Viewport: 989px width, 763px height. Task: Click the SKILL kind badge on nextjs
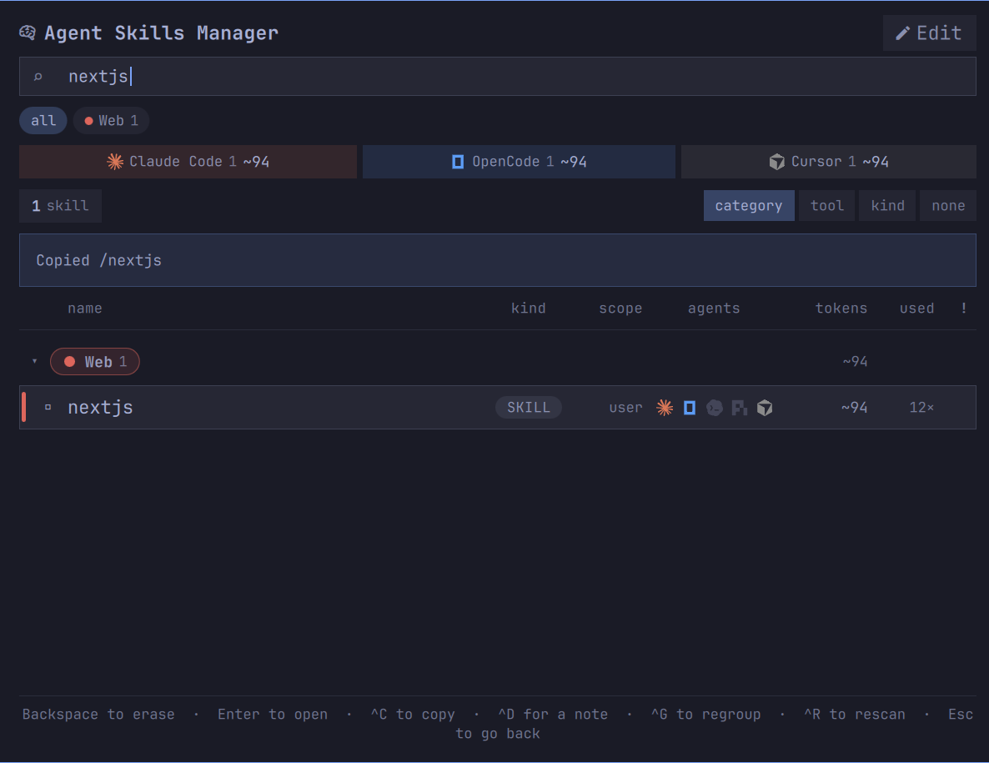[x=529, y=408]
